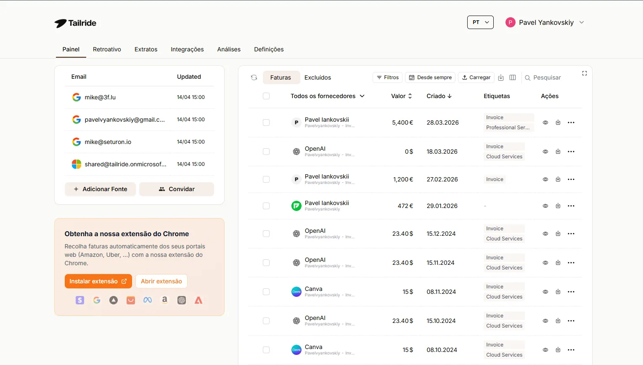Select the checkbox on the Canva 15$ row
The image size is (643, 365).
pyautogui.click(x=266, y=291)
